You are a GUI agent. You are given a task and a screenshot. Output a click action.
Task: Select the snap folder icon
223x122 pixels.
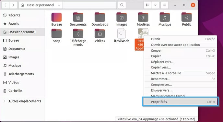pyautogui.click(x=57, y=34)
